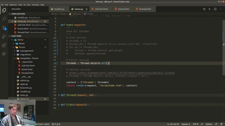The width and height of the screenshot is (225, 126).
Task: Open the Source Control view
Action: click(x=4, y=28)
